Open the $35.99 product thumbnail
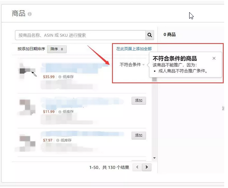The width and height of the screenshot is (228, 188). [x=27, y=71]
